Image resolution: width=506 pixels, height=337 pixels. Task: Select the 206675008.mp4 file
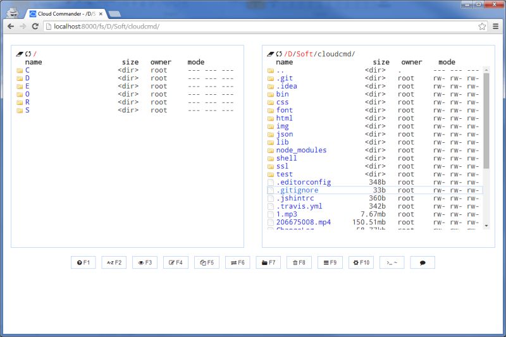(304, 222)
